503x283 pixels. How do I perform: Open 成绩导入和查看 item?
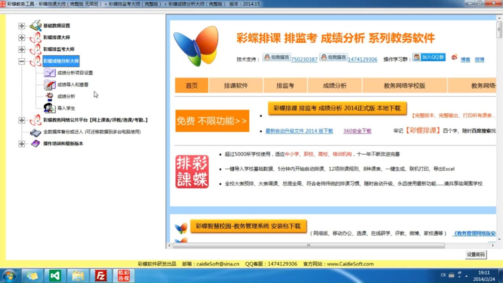[x=73, y=85]
